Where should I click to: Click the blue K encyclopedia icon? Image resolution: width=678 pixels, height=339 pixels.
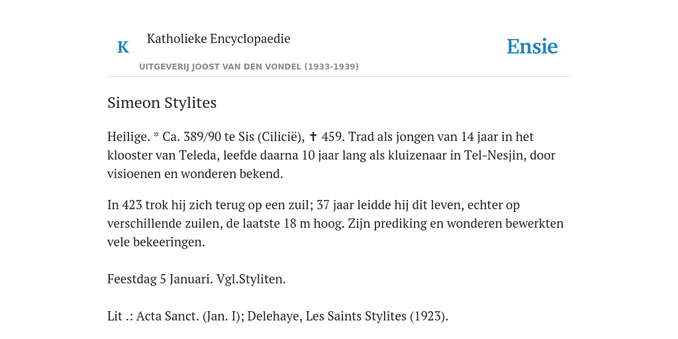pyautogui.click(x=123, y=47)
